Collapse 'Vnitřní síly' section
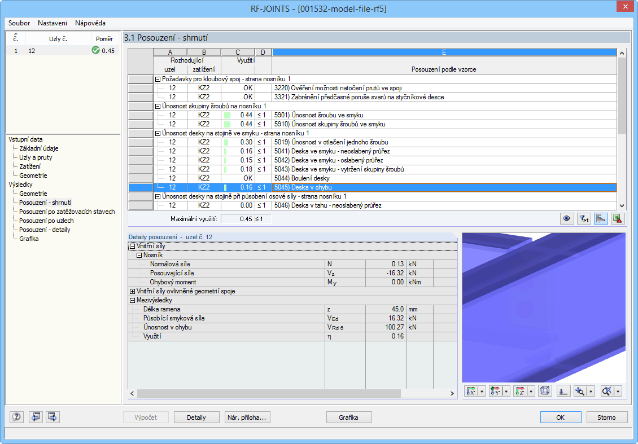 [132, 246]
